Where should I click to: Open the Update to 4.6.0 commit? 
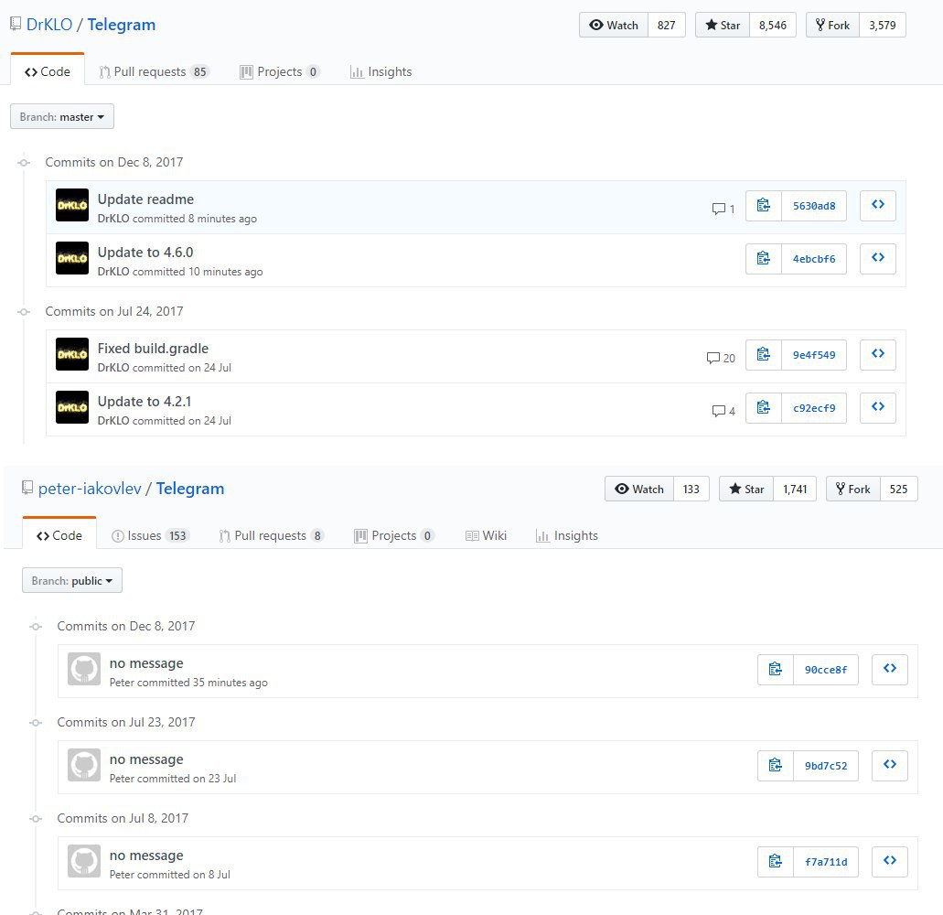point(145,252)
